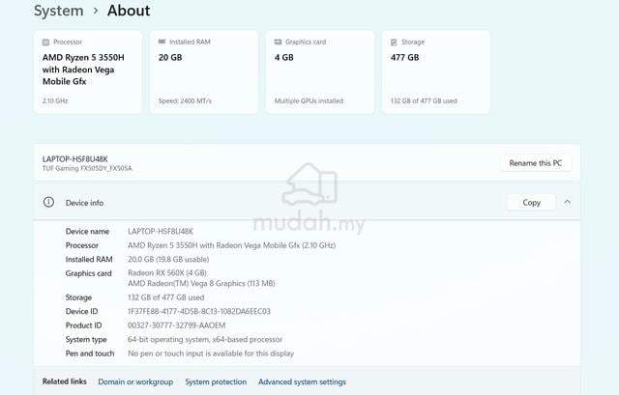Click the Installed RAM label in Device info

[x=89, y=259]
